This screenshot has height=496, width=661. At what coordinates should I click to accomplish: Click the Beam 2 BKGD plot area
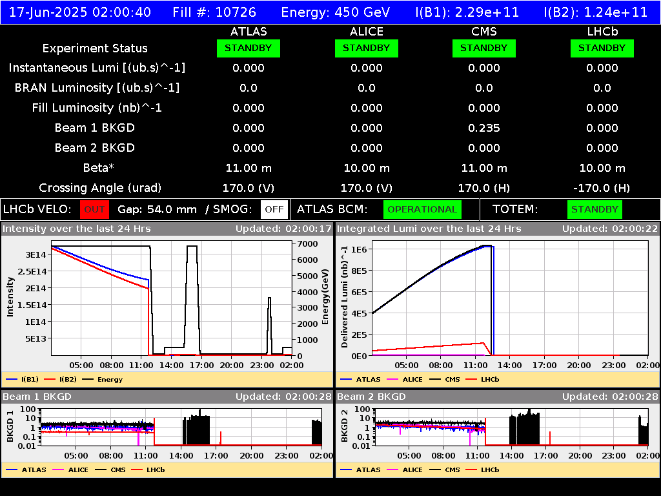[x=512, y=427]
